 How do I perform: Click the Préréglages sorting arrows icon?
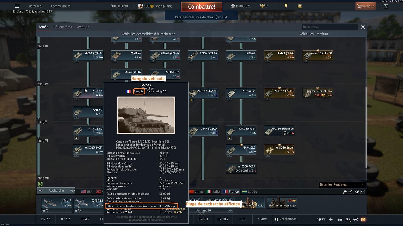point(276,219)
